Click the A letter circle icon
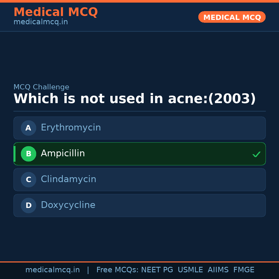 [28, 128]
